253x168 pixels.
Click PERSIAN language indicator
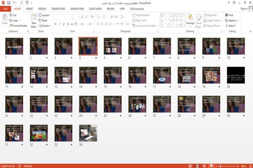coord(28,166)
